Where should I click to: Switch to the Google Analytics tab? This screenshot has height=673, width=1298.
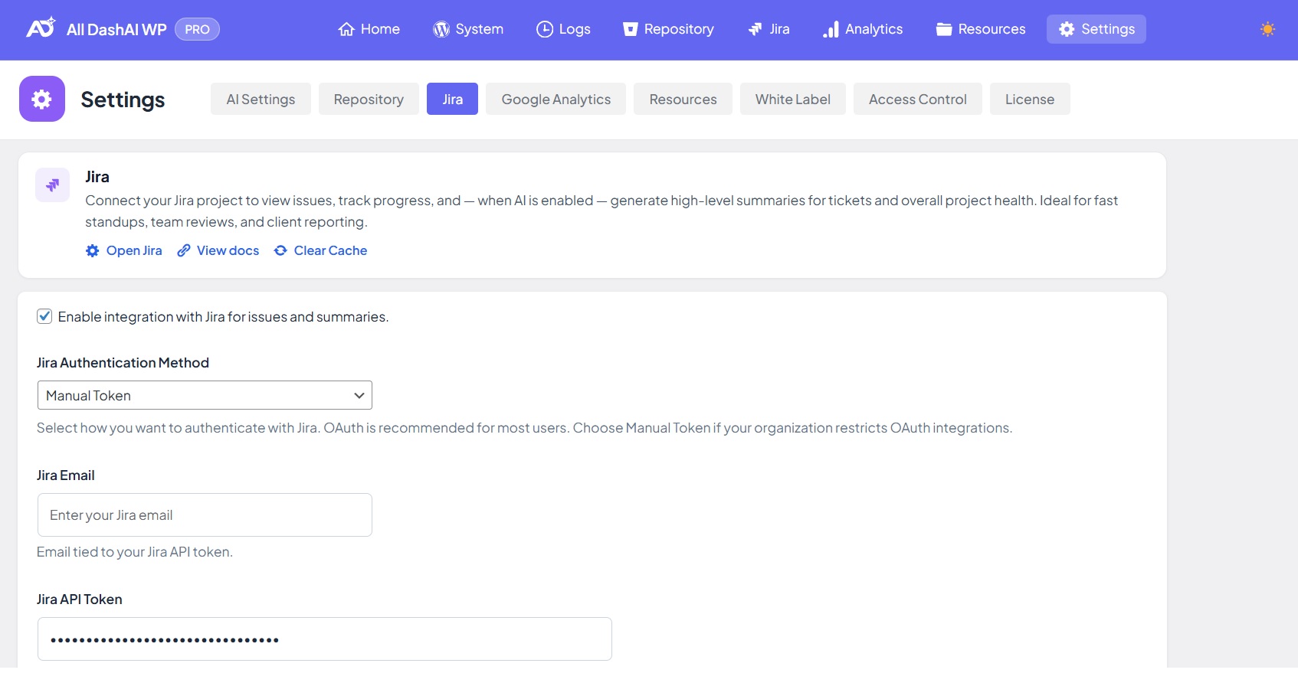point(556,100)
